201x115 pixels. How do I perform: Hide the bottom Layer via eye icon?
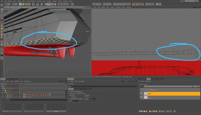coord(141,97)
